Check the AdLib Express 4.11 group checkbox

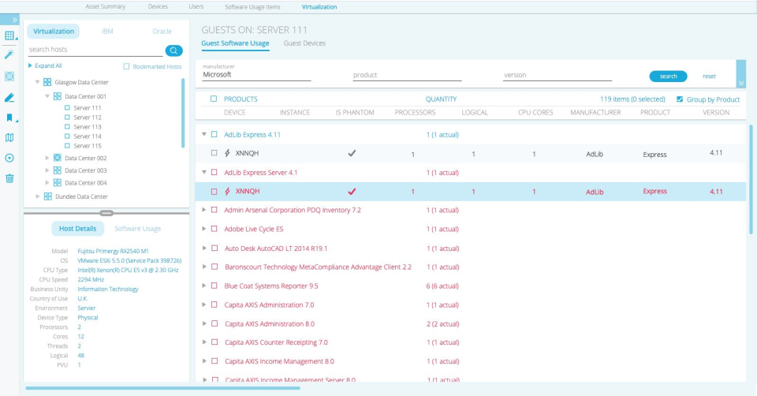(x=214, y=135)
